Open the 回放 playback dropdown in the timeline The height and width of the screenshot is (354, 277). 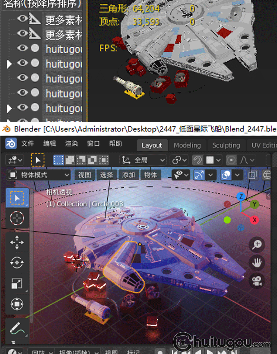coord(41,351)
